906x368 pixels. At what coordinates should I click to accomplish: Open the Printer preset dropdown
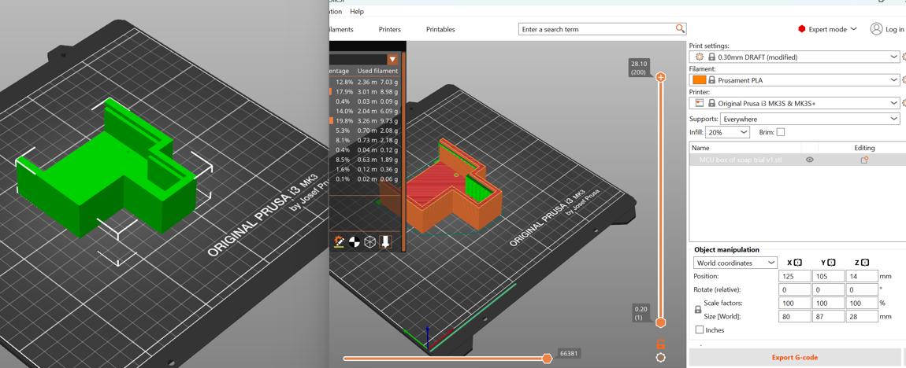pos(794,103)
